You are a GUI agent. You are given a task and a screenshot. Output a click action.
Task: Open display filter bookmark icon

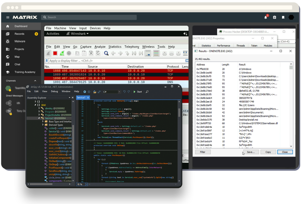tap(47, 61)
